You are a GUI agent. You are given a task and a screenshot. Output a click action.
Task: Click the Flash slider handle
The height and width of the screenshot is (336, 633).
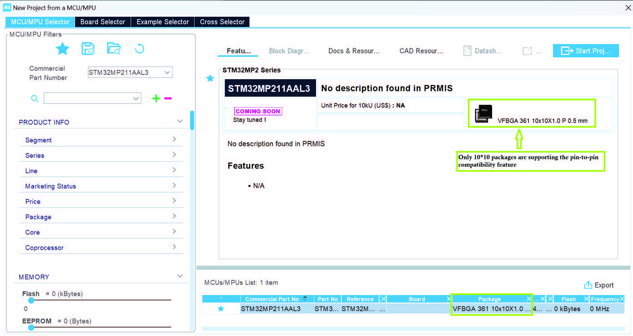pyautogui.click(x=31, y=300)
